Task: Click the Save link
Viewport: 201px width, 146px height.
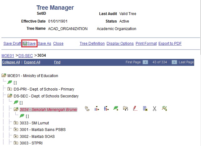Action: click(31, 44)
